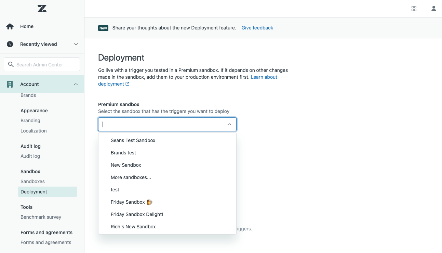Open Benchmark survey in Tools
The width and height of the screenshot is (442, 253).
tap(41, 217)
